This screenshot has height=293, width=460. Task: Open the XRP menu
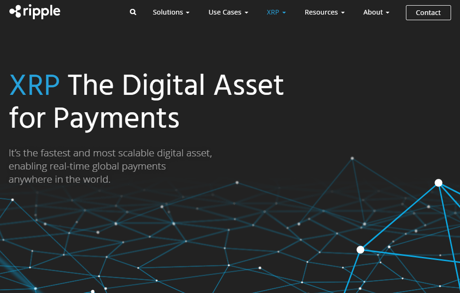point(276,12)
